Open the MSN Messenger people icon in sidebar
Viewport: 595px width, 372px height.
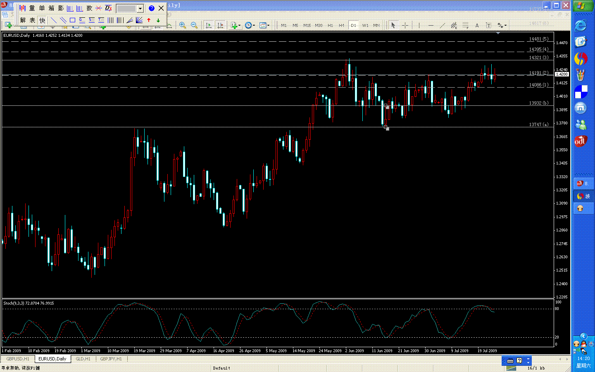click(581, 124)
